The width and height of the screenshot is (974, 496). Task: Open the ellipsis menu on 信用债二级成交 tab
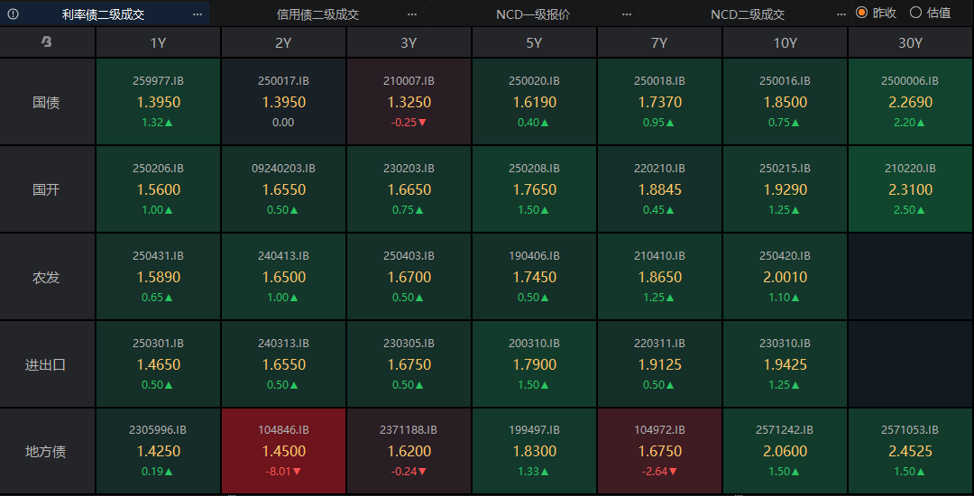(x=412, y=14)
